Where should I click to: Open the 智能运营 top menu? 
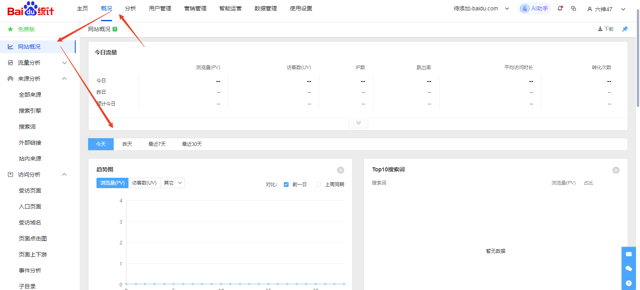pyautogui.click(x=231, y=8)
